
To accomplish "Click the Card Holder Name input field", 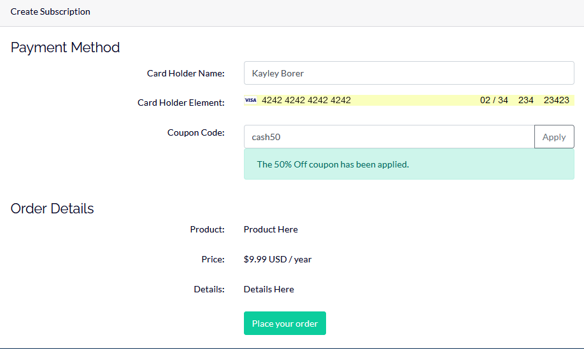I will [409, 73].
